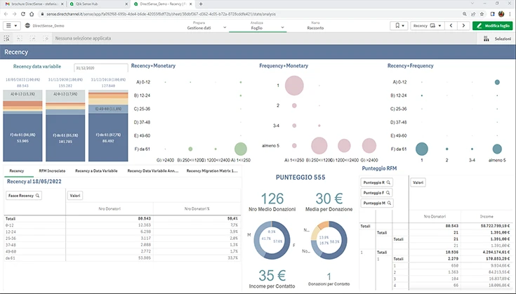The width and height of the screenshot is (516, 294).
Task: Open the bookmarks icon dropdown
Action: pos(399,26)
